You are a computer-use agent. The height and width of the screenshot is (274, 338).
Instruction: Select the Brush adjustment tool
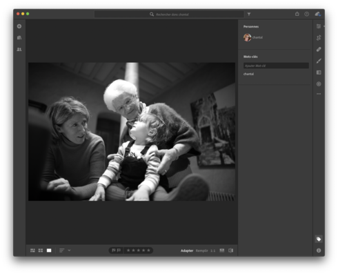[x=319, y=61]
